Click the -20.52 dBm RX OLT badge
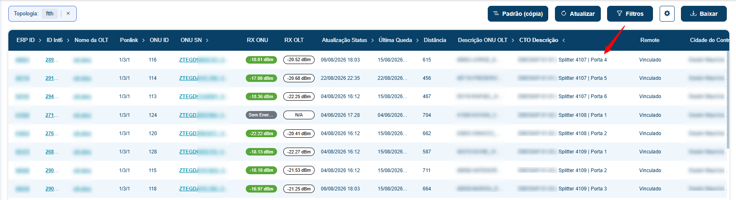736x200 pixels. click(299, 60)
